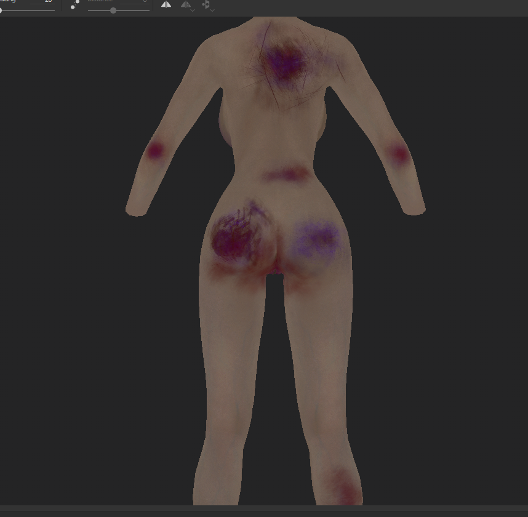Expand the camera view dropdown arrow
This screenshot has height=517, width=528.
click(212, 10)
